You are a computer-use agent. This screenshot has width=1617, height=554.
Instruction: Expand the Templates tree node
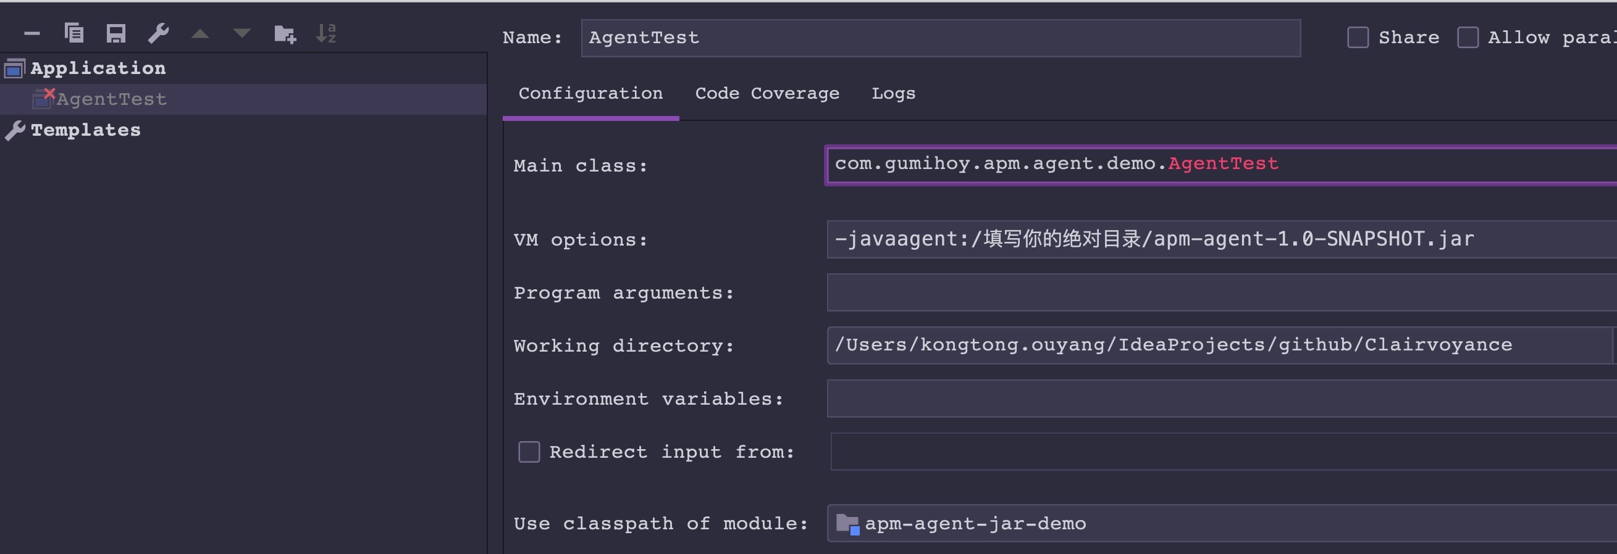(x=85, y=130)
